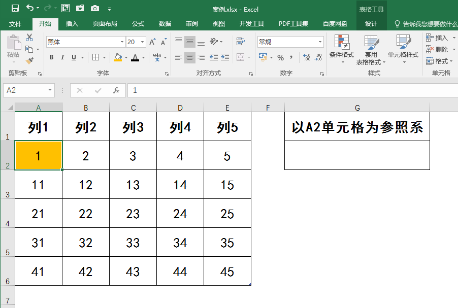Open 单元格样式 cell styles
This screenshot has height=308, width=458.
[403, 49]
